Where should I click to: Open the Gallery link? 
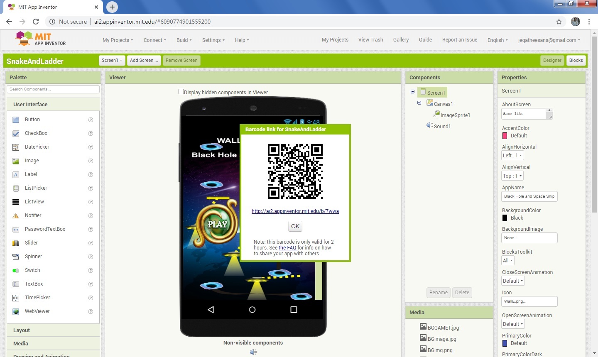click(x=401, y=40)
